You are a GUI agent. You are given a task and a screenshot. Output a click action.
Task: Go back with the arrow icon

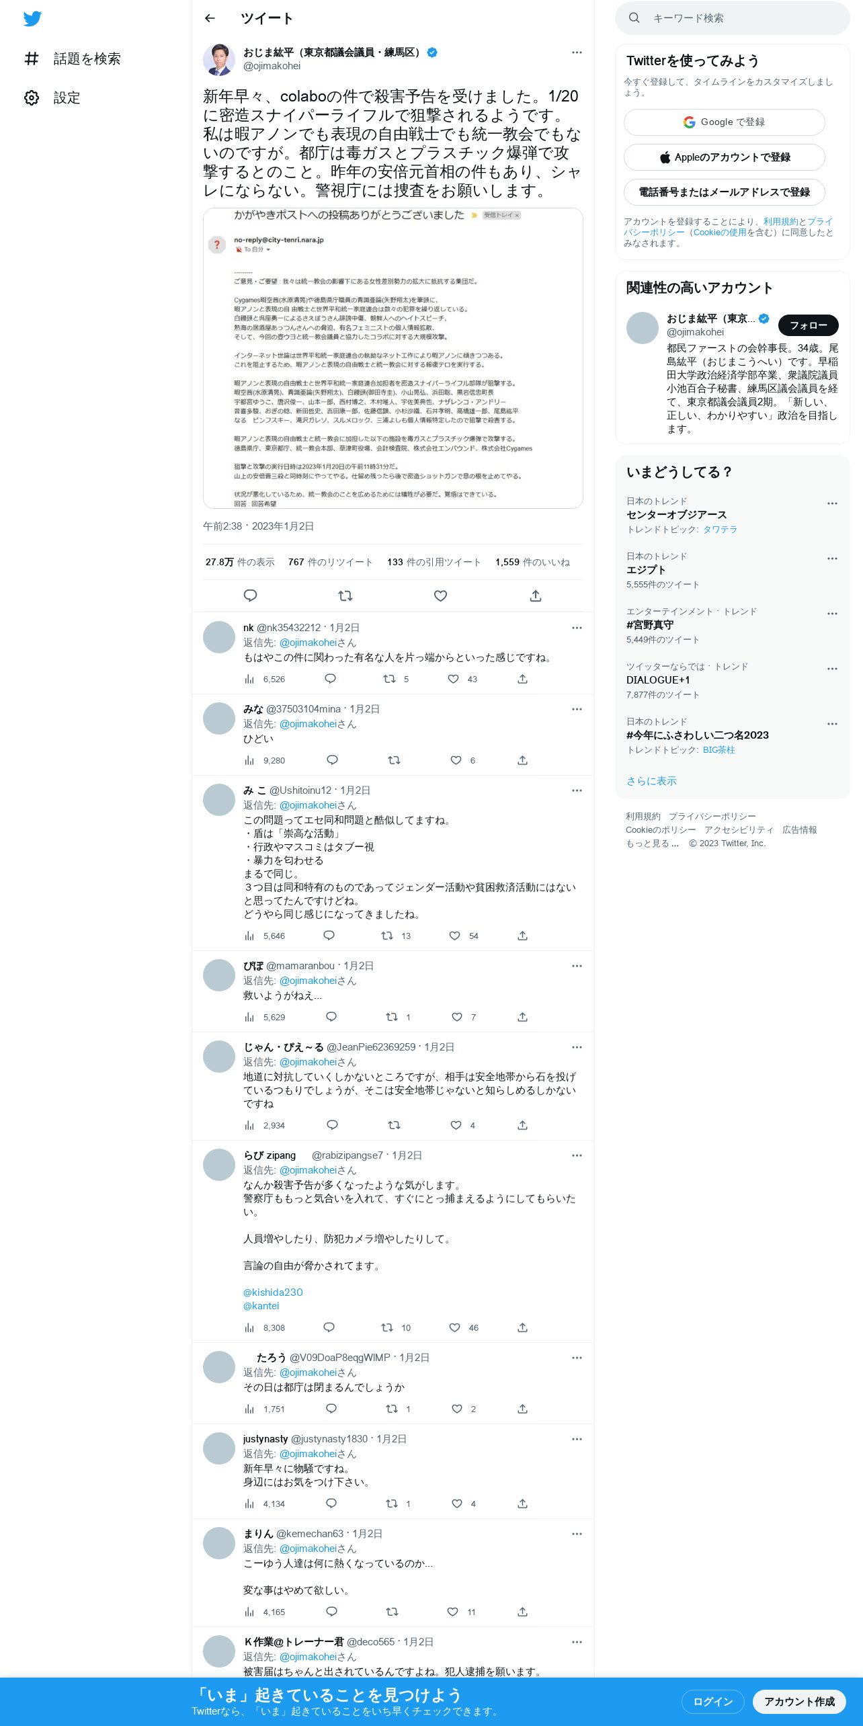click(x=210, y=19)
